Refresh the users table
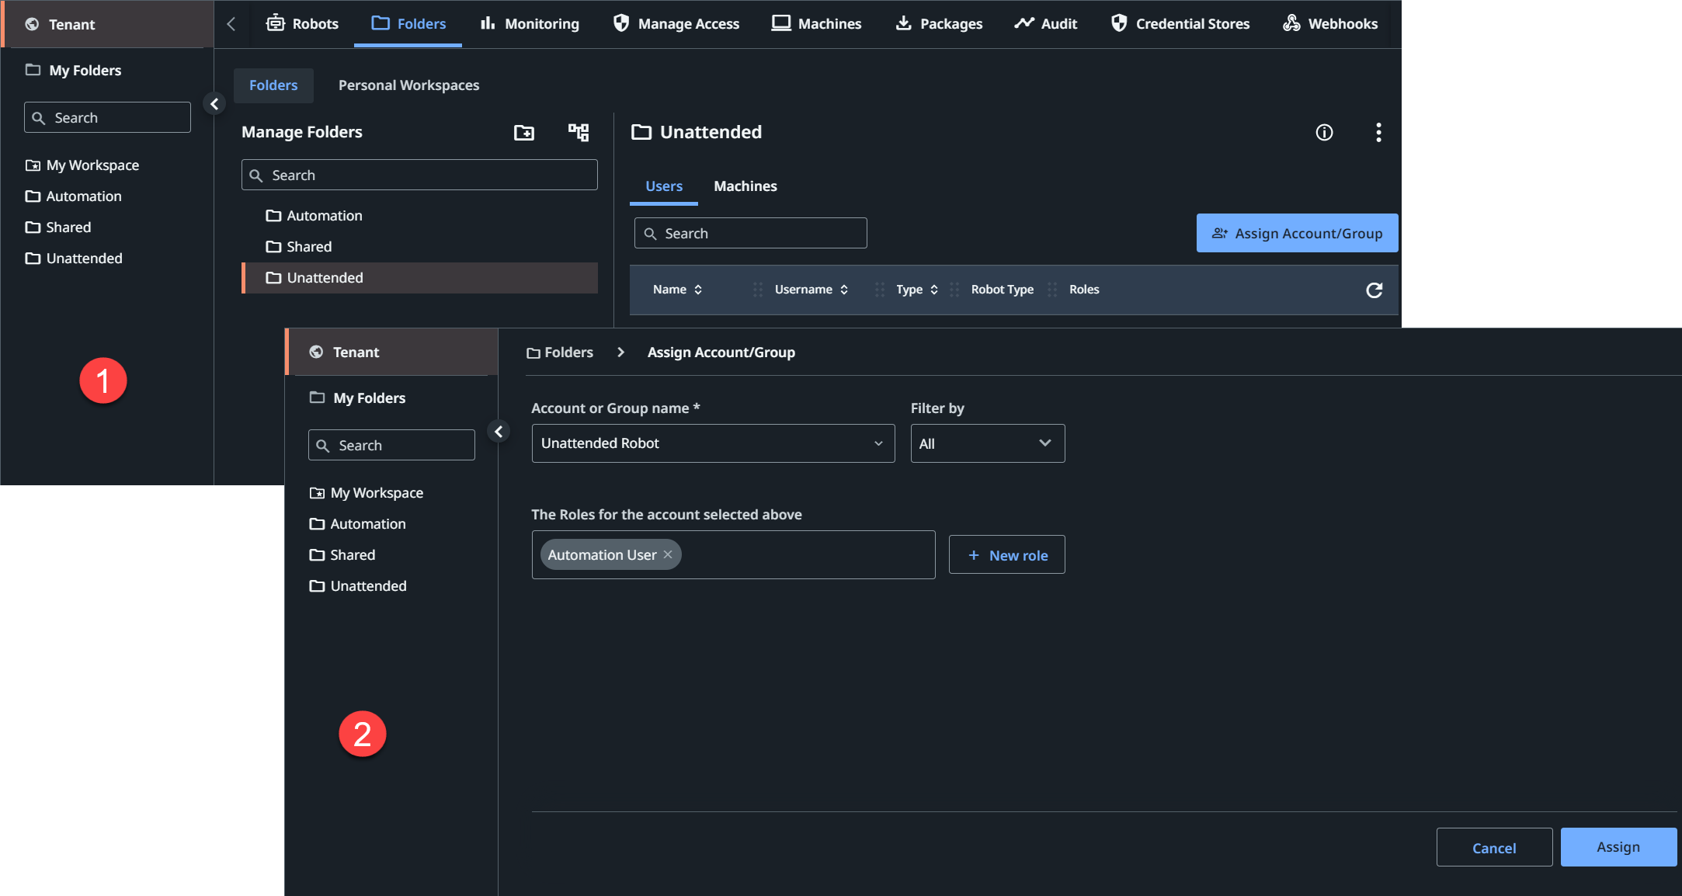Image resolution: width=1682 pixels, height=896 pixels. pyautogui.click(x=1374, y=290)
